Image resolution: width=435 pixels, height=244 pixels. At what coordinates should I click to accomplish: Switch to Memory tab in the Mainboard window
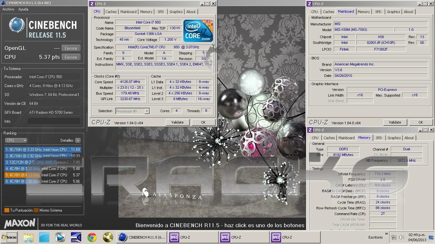[364, 12]
